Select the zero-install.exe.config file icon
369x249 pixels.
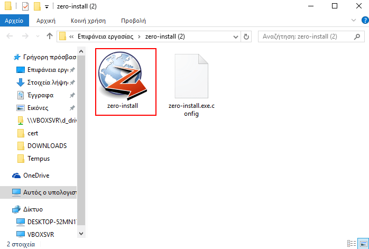point(191,76)
